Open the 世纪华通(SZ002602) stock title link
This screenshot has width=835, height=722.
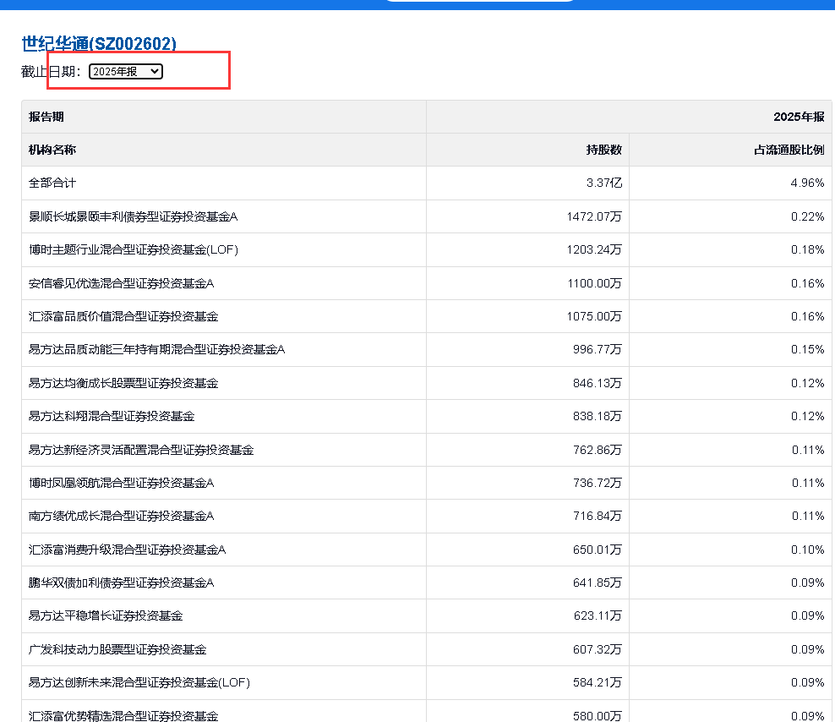99,44
